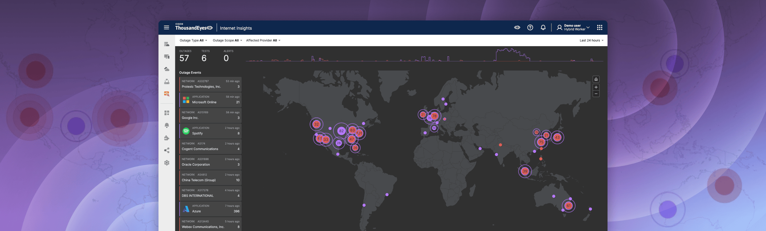Select the Microsoft Online outage event
766x231 pixels.
(x=210, y=100)
